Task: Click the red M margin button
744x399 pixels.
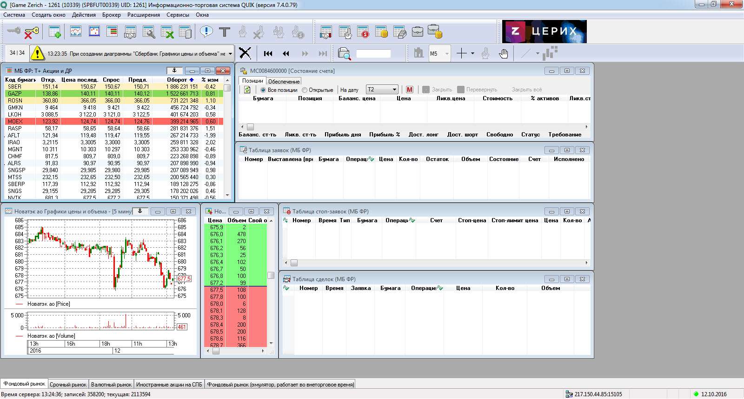Action: click(x=410, y=90)
